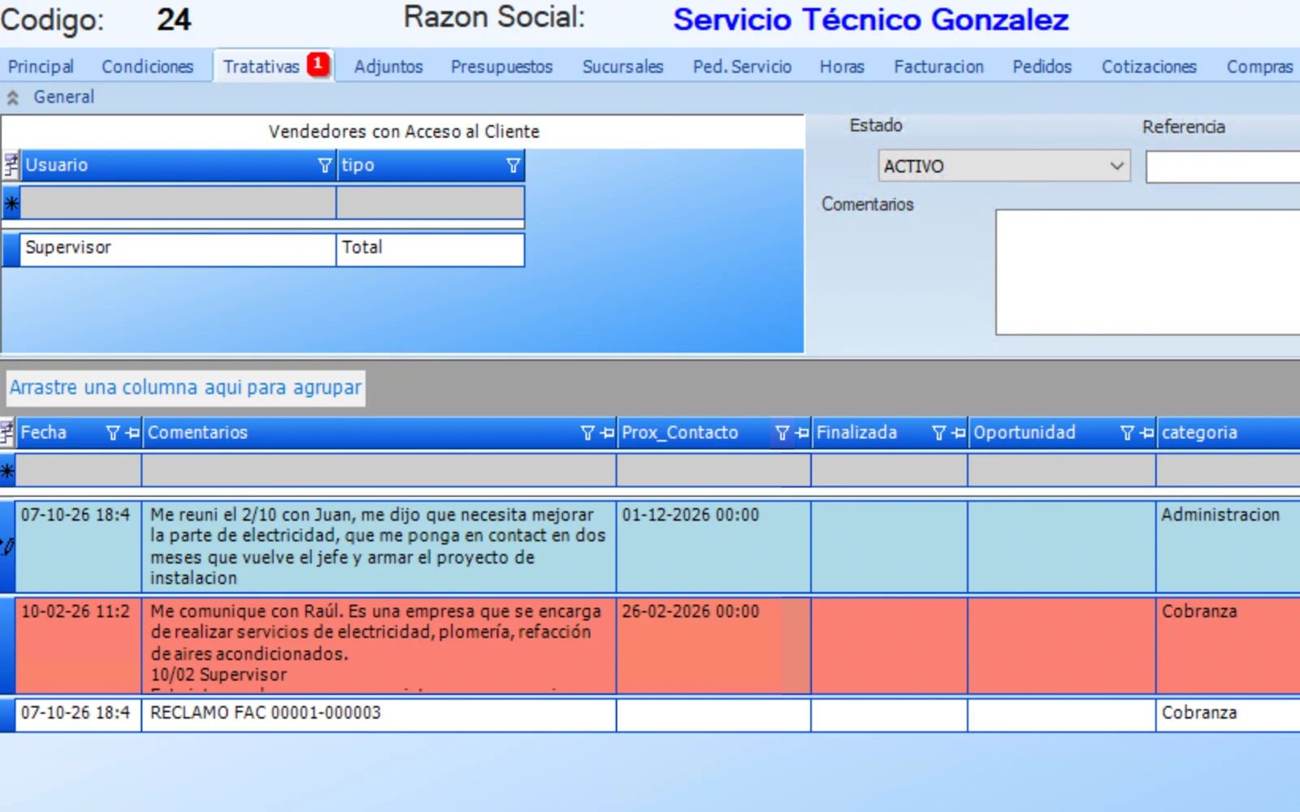Click Prox_Contacto column filter icon
Screen dimensions: 1300x812
coord(782,433)
